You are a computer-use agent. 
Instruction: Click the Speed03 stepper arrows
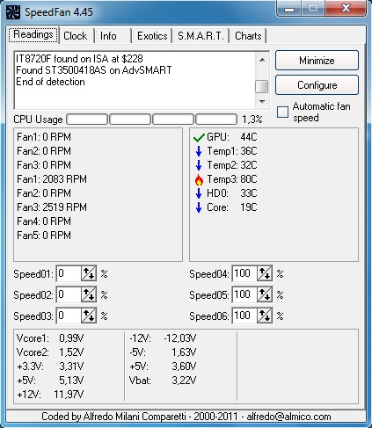(89, 316)
